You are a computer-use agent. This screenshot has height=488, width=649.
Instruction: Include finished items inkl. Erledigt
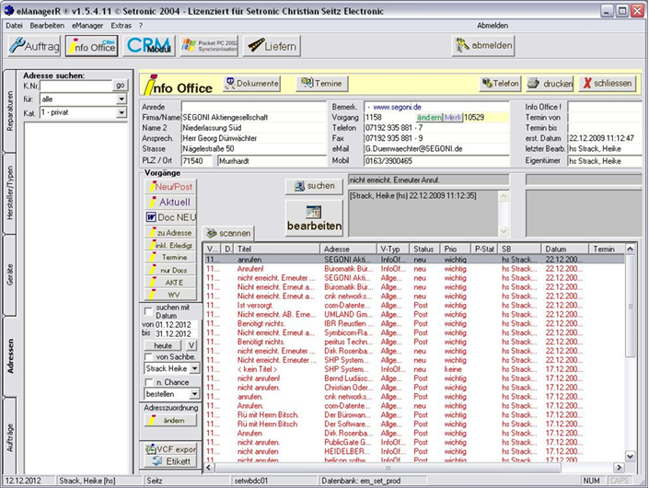(x=170, y=245)
